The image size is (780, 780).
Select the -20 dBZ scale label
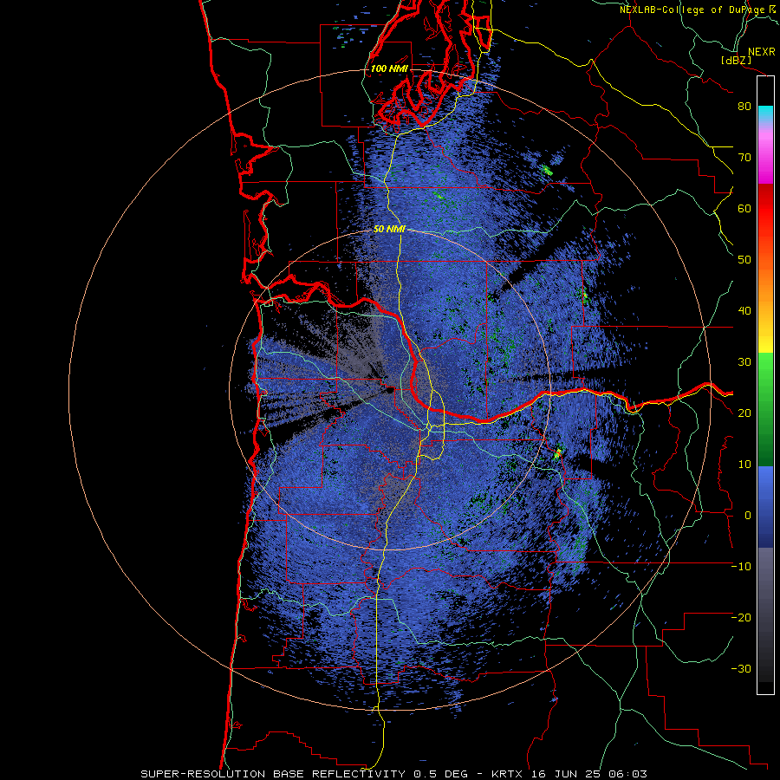741,618
